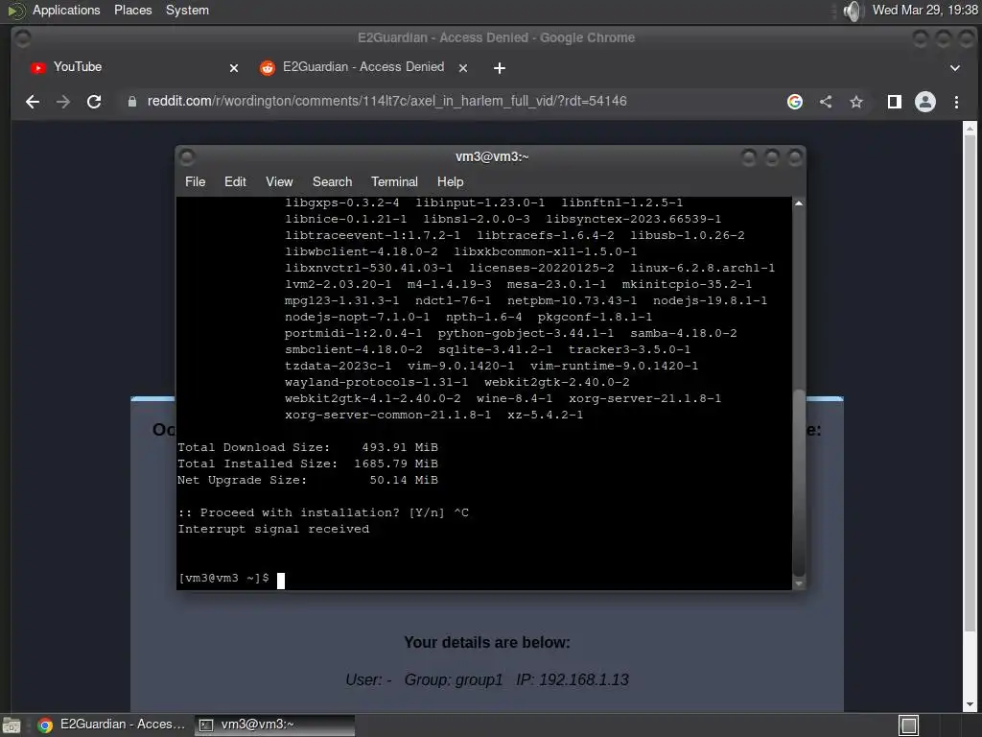Reload the reddit page

pyautogui.click(x=94, y=102)
